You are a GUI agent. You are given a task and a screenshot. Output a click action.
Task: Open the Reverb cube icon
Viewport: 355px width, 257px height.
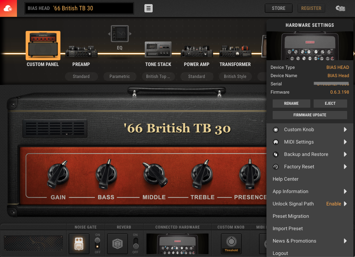[118, 244]
